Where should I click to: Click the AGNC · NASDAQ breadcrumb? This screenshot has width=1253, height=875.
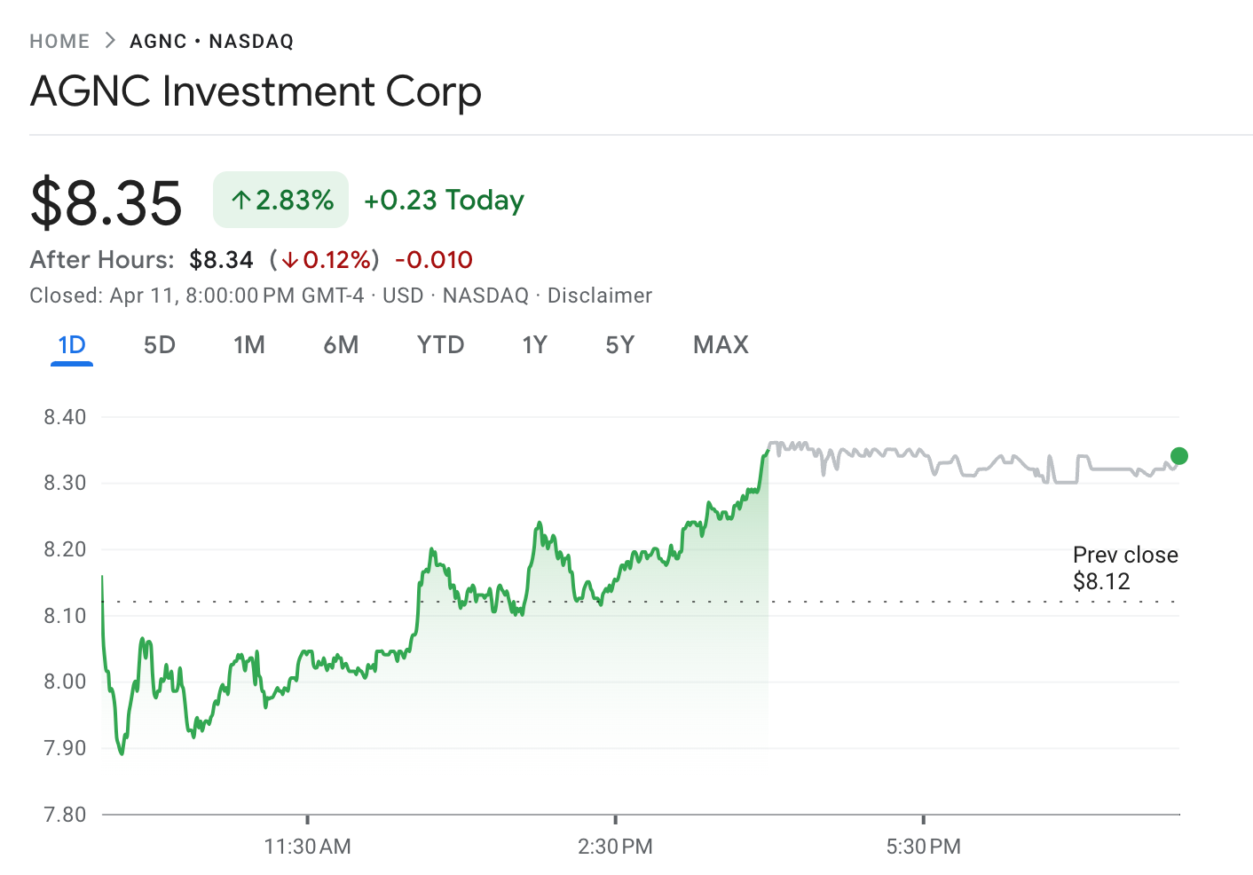point(211,41)
